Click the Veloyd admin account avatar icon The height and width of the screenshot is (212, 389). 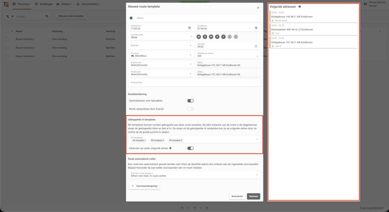click(x=365, y=4)
